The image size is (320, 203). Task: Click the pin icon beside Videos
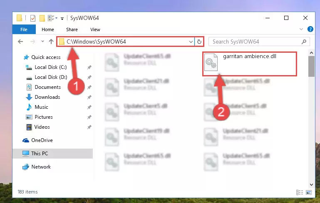tap(89, 127)
